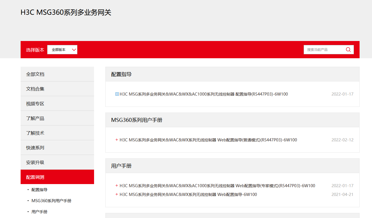The width and height of the screenshot is (372, 218).
Task: Open 快速系列 sidebar item
Action: [x=57, y=148]
